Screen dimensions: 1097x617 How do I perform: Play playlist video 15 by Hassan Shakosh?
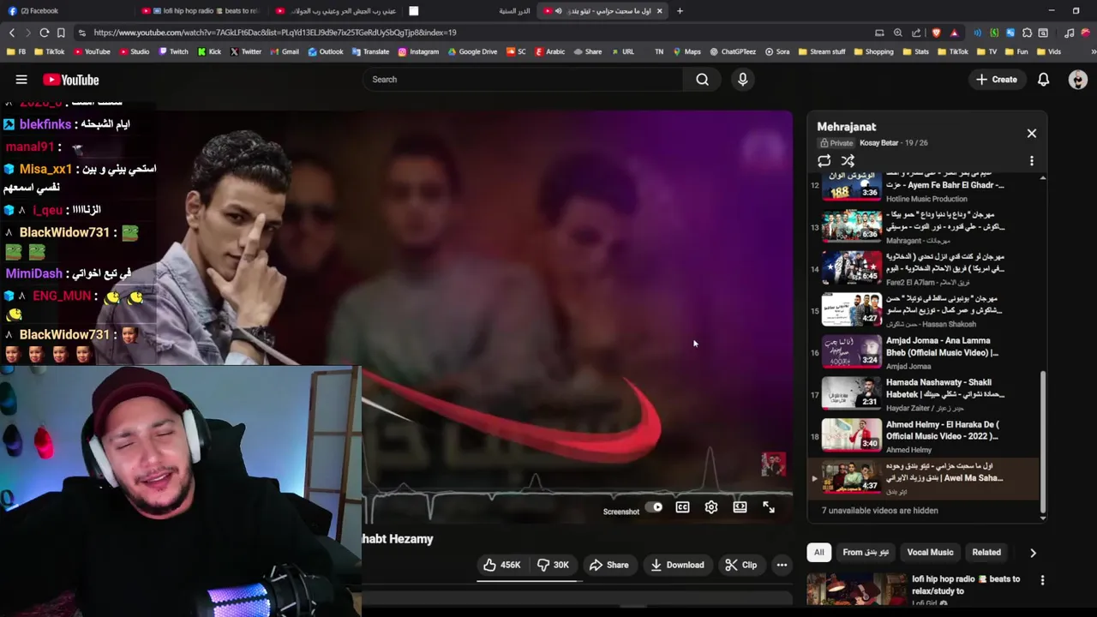pyautogui.click(x=923, y=310)
